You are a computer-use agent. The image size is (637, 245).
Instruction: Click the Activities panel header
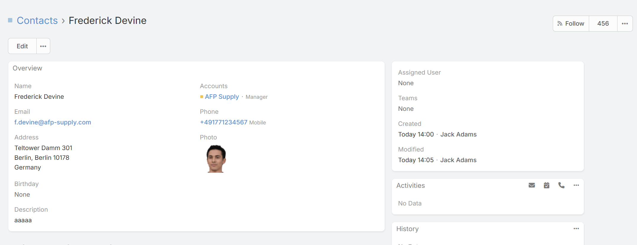point(410,186)
